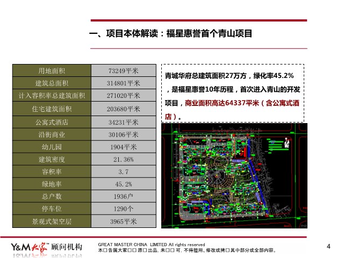Image resolution: width=344 pixels, height=258 pixels.
Task: Click the 1290个 value
Action: (124, 209)
